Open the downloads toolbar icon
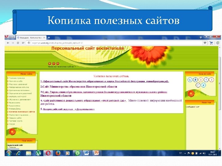The image size is (222, 166). click(218, 43)
